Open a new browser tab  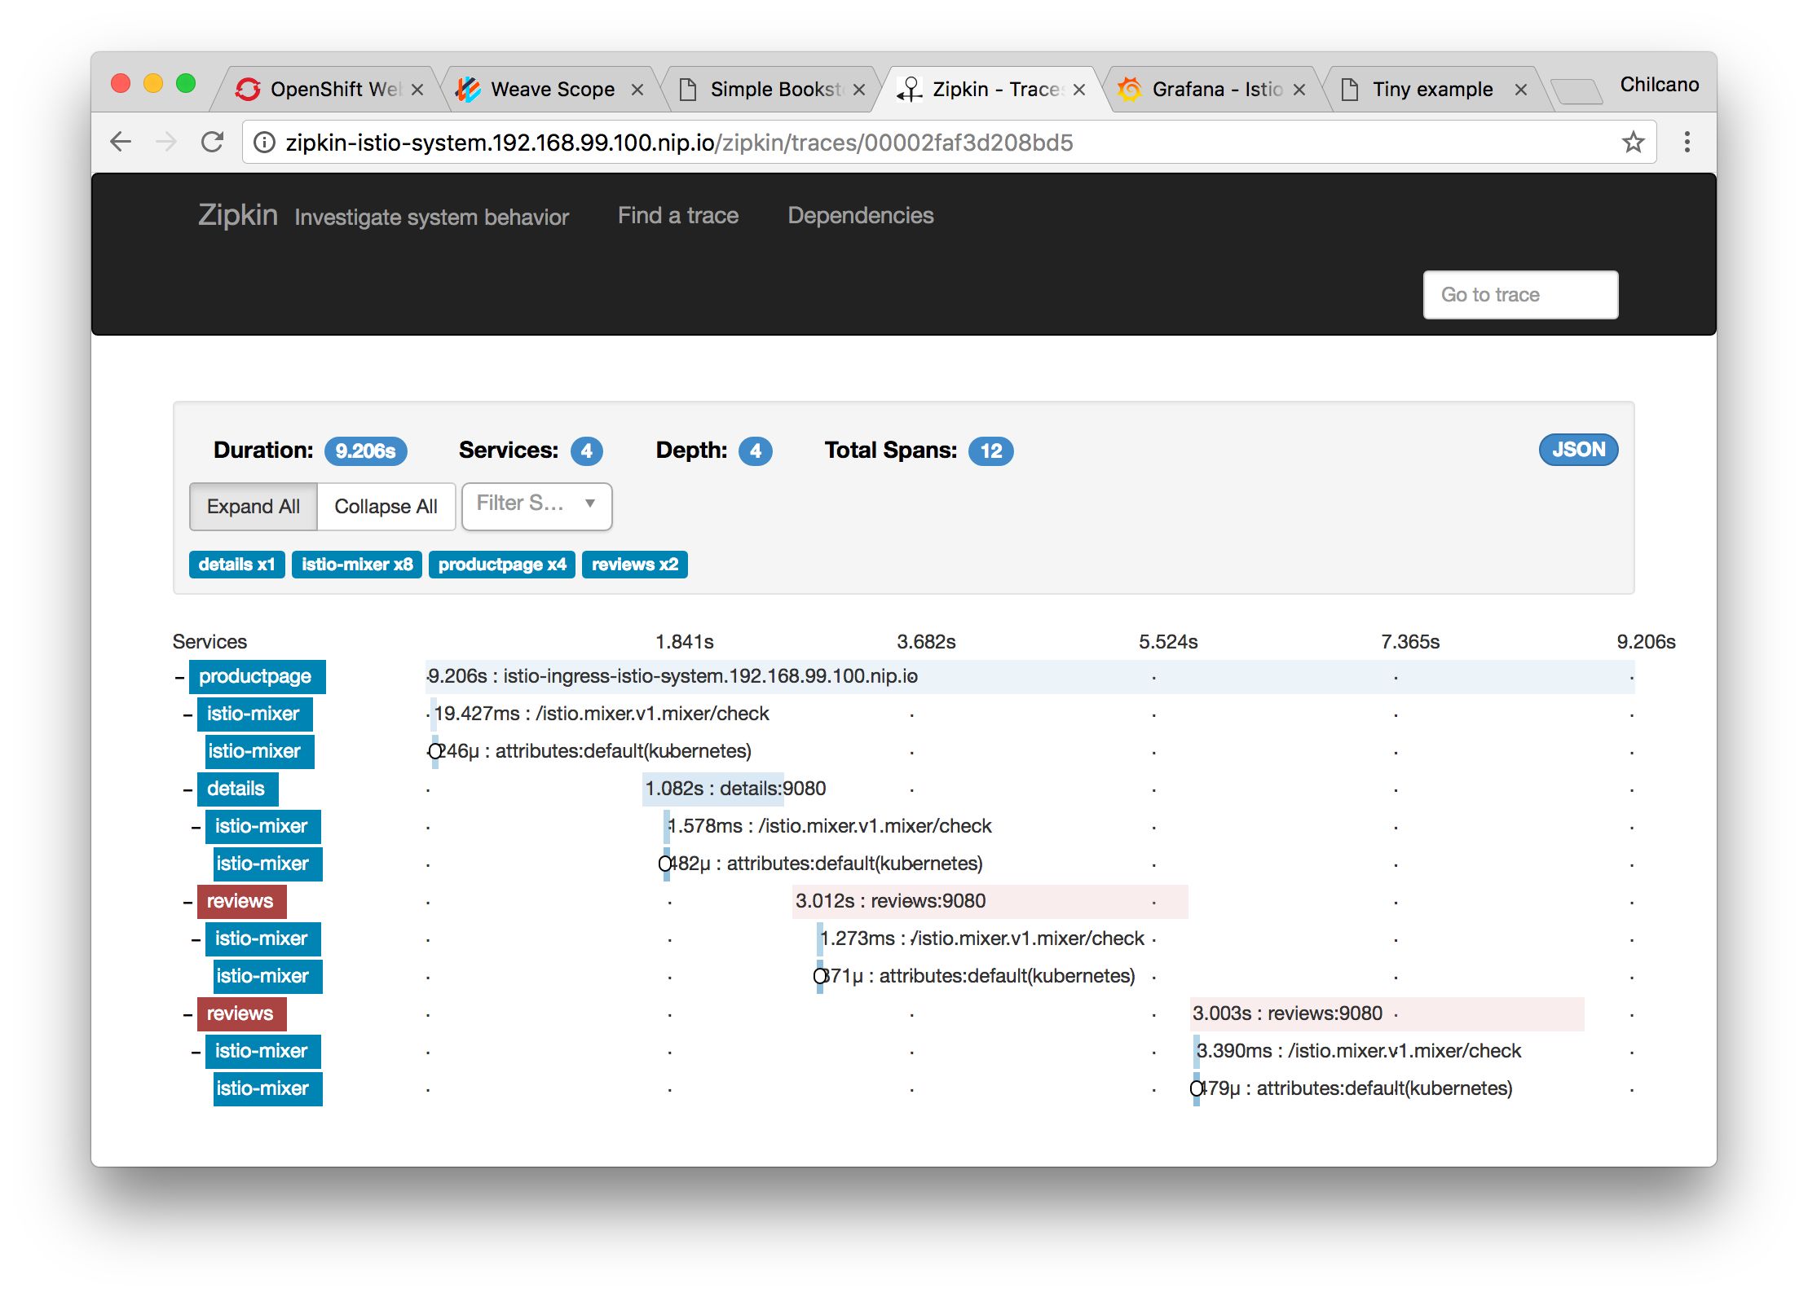tap(1576, 91)
